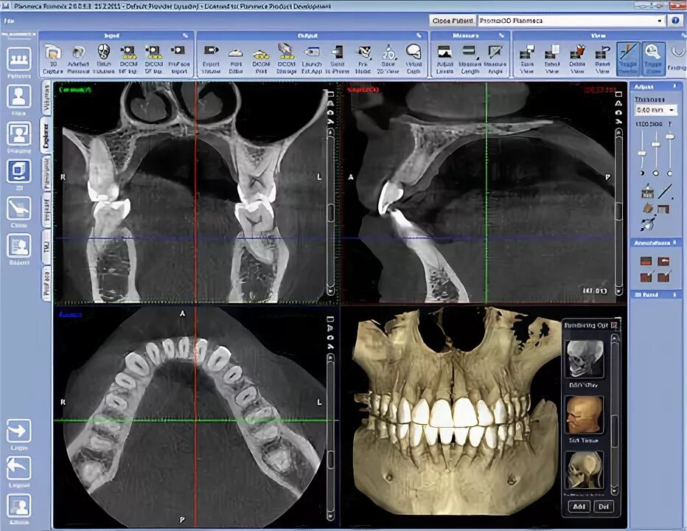The width and height of the screenshot is (687, 531).
Task: Switch to the Panoramic vertical tab
Action: point(46,173)
